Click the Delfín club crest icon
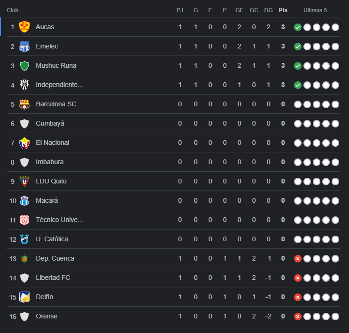 pyautogui.click(x=24, y=297)
